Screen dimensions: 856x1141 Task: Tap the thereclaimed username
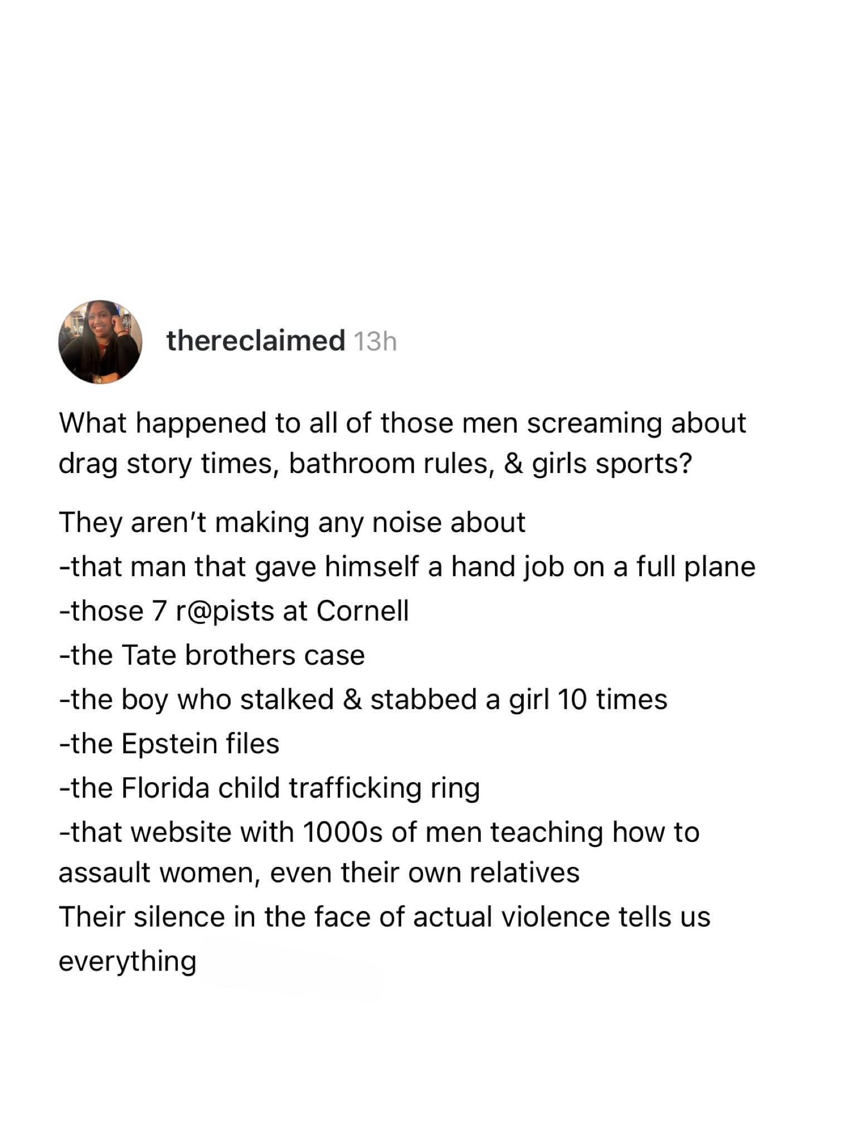point(256,340)
